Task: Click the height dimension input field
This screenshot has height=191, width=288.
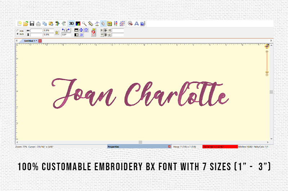Action: (36, 34)
